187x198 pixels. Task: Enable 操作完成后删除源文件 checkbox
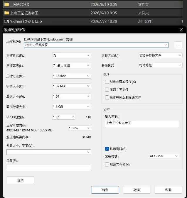pos(107,97)
